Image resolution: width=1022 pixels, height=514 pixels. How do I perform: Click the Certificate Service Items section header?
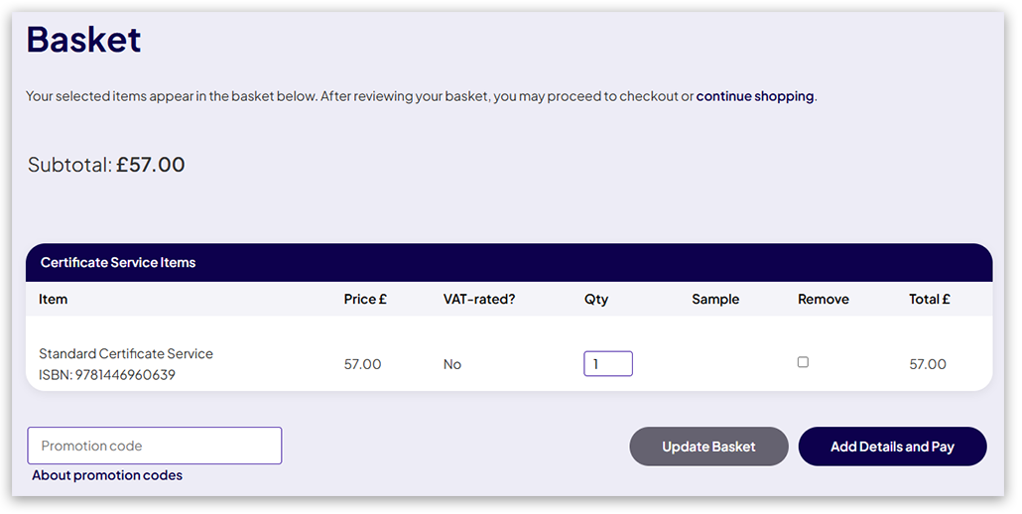(x=118, y=263)
